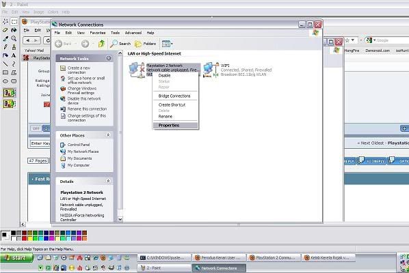Activate the Magnifier tool in Paint

[x=14, y=39]
